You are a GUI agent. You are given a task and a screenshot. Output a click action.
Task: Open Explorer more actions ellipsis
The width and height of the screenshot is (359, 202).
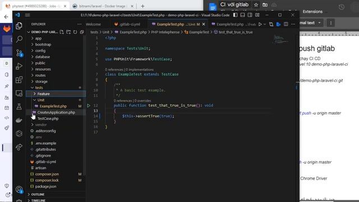(x=79, y=24)
